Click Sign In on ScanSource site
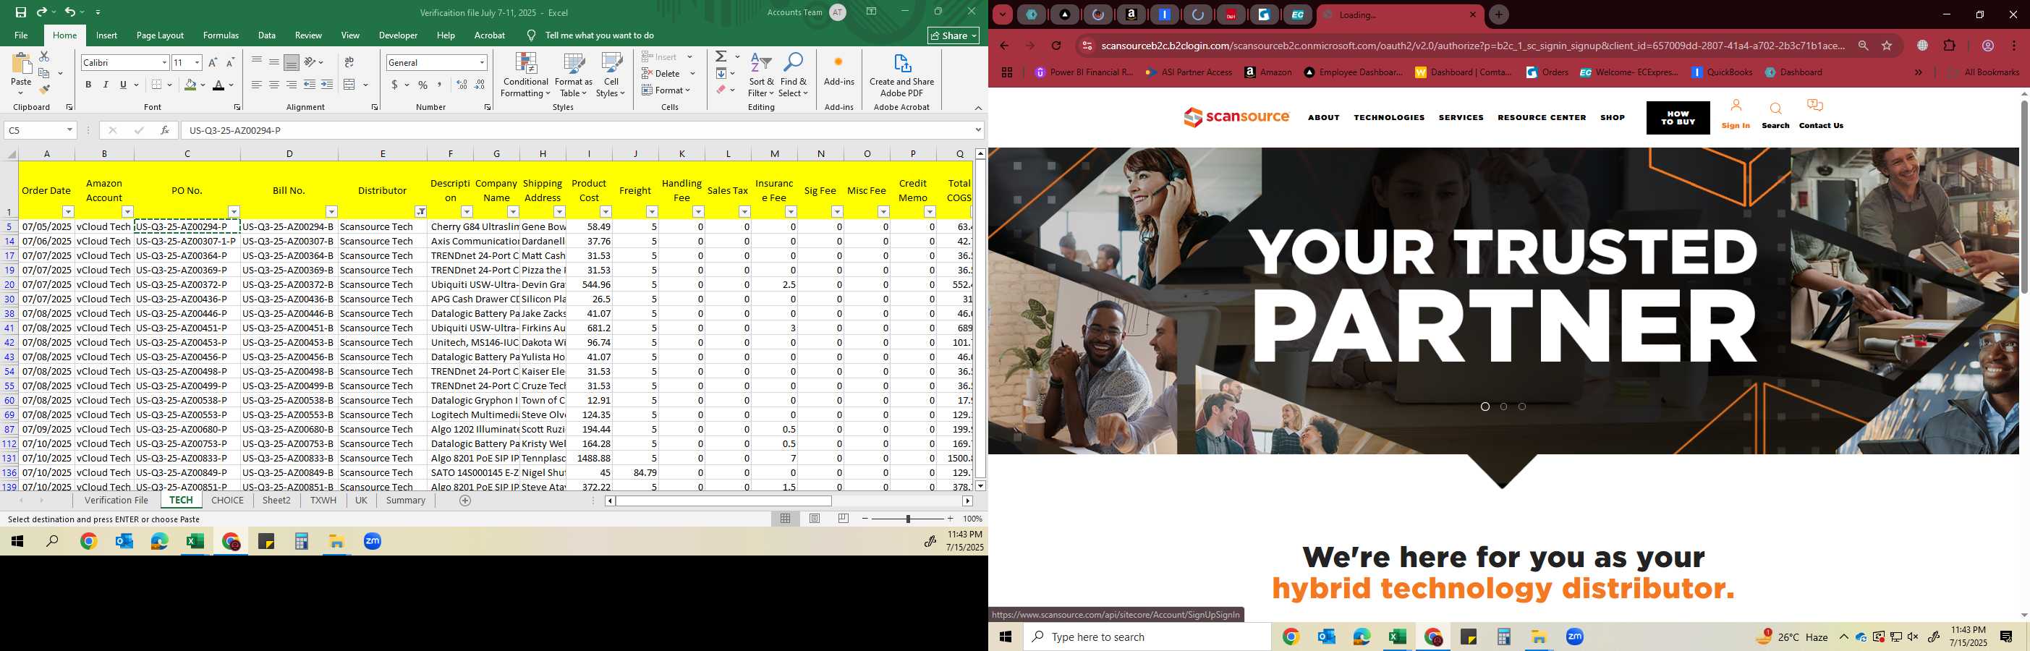2030x651 pixels. click(1736, 114)
